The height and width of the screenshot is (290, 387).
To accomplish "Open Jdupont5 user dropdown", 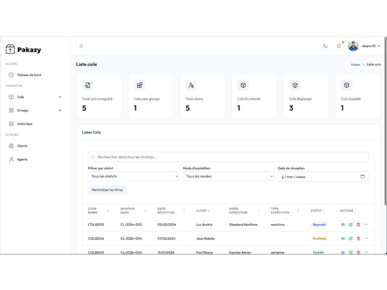I will tap(371, 46).
